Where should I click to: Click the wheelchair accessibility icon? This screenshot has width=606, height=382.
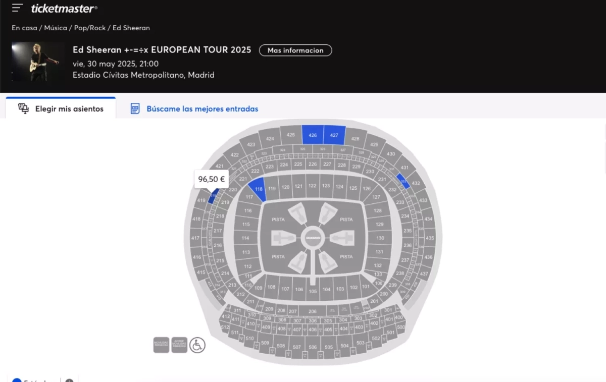coord(197,345)
